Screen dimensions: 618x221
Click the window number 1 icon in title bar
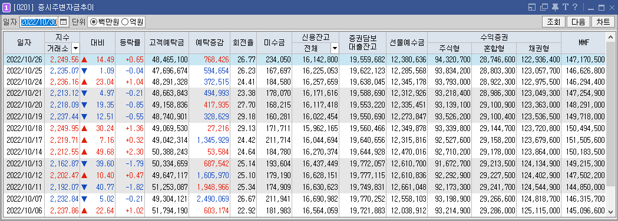(x=6, y=7)
